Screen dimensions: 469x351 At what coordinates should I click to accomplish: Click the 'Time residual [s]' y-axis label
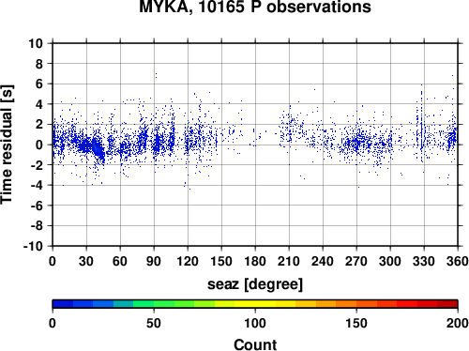coord(7,145)
